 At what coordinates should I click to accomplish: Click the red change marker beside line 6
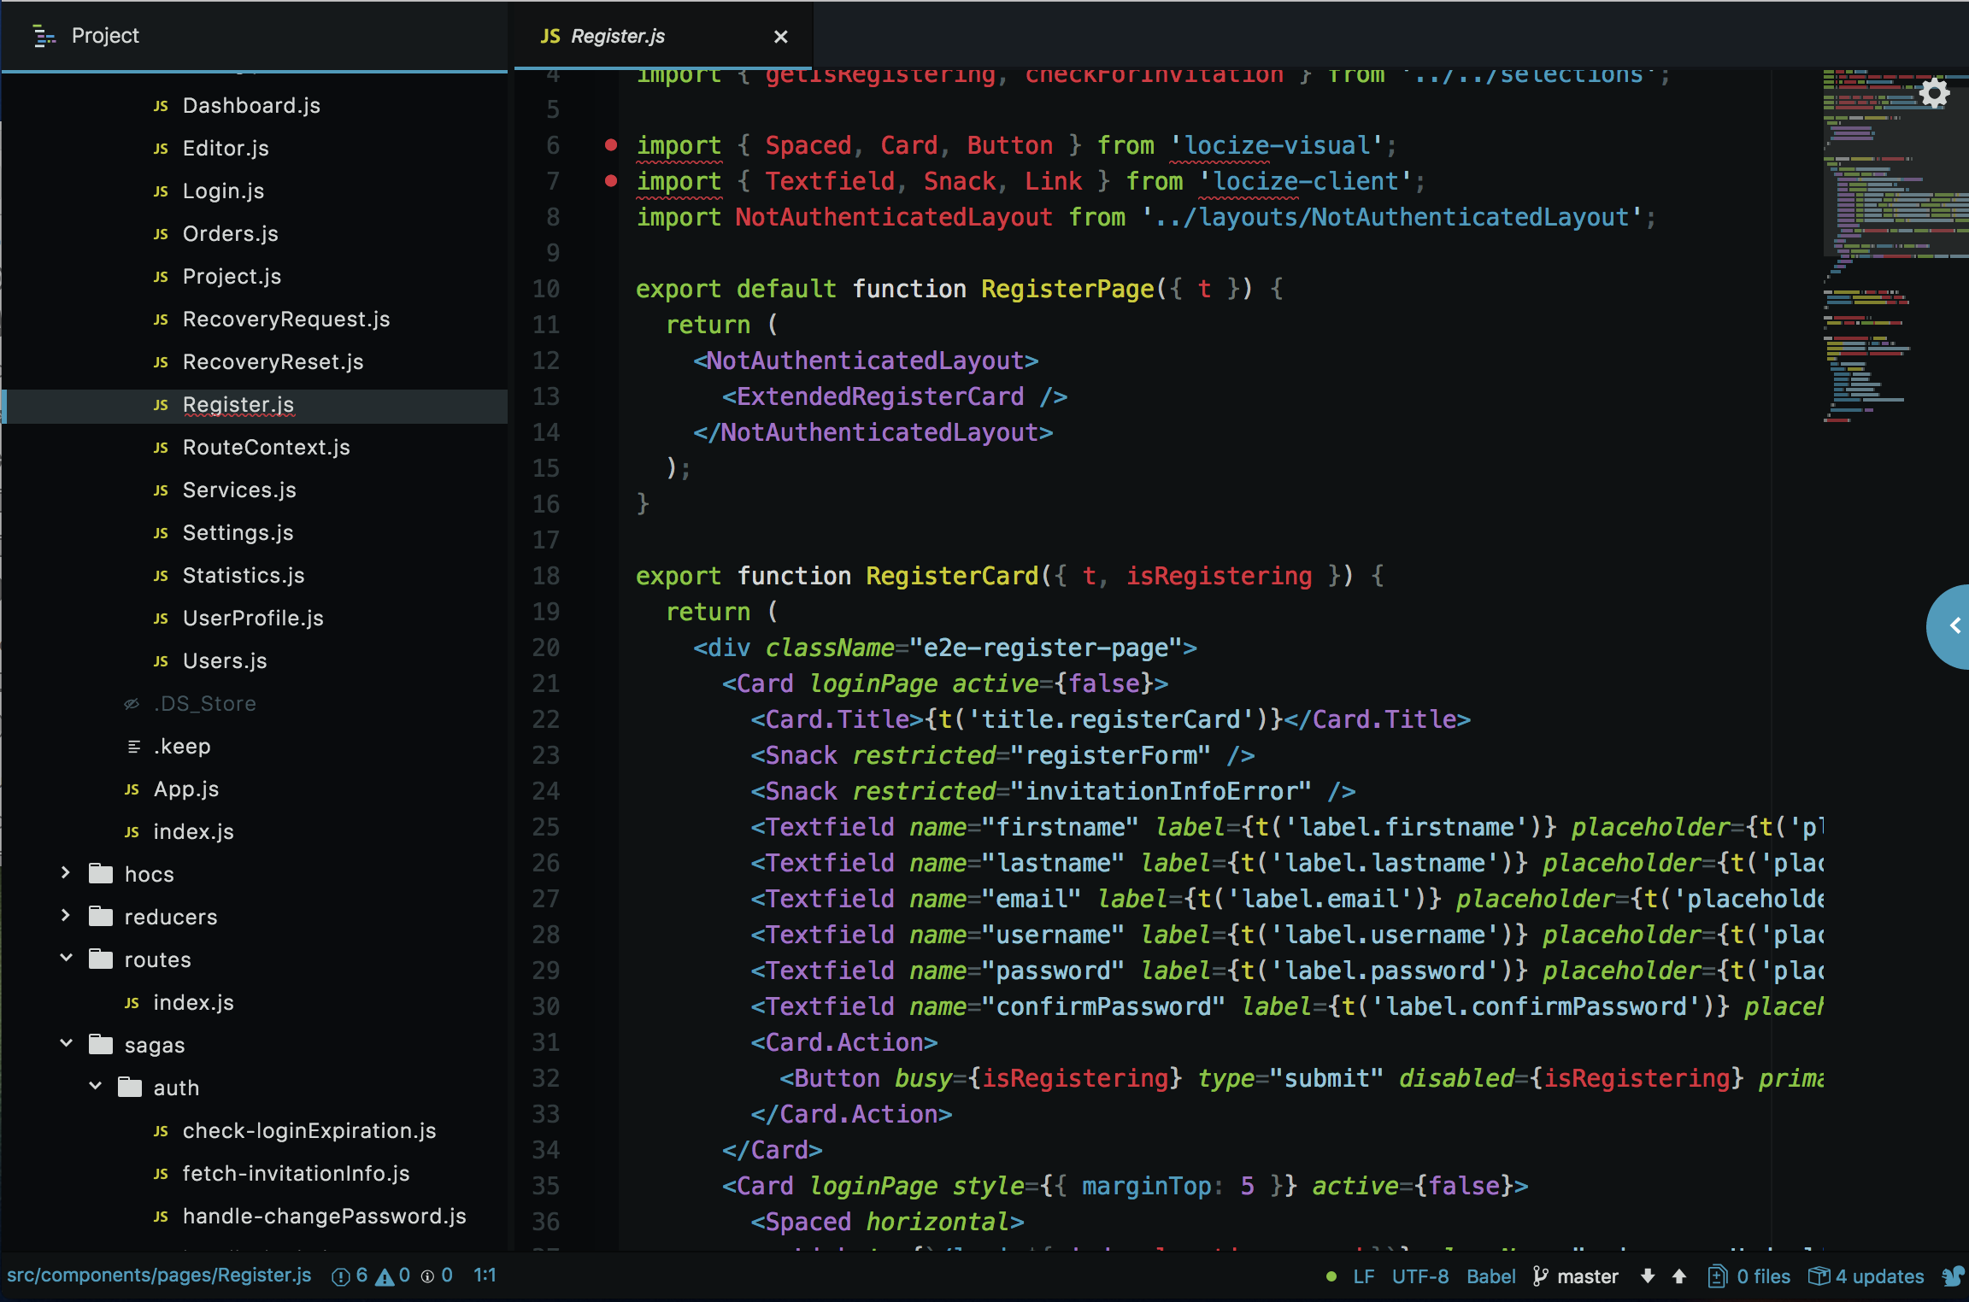610,145
